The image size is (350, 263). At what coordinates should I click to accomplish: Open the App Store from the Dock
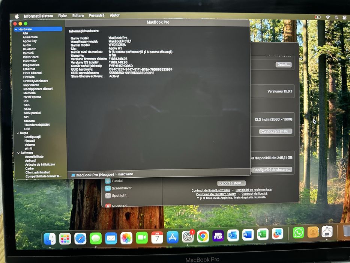(173, 237)
